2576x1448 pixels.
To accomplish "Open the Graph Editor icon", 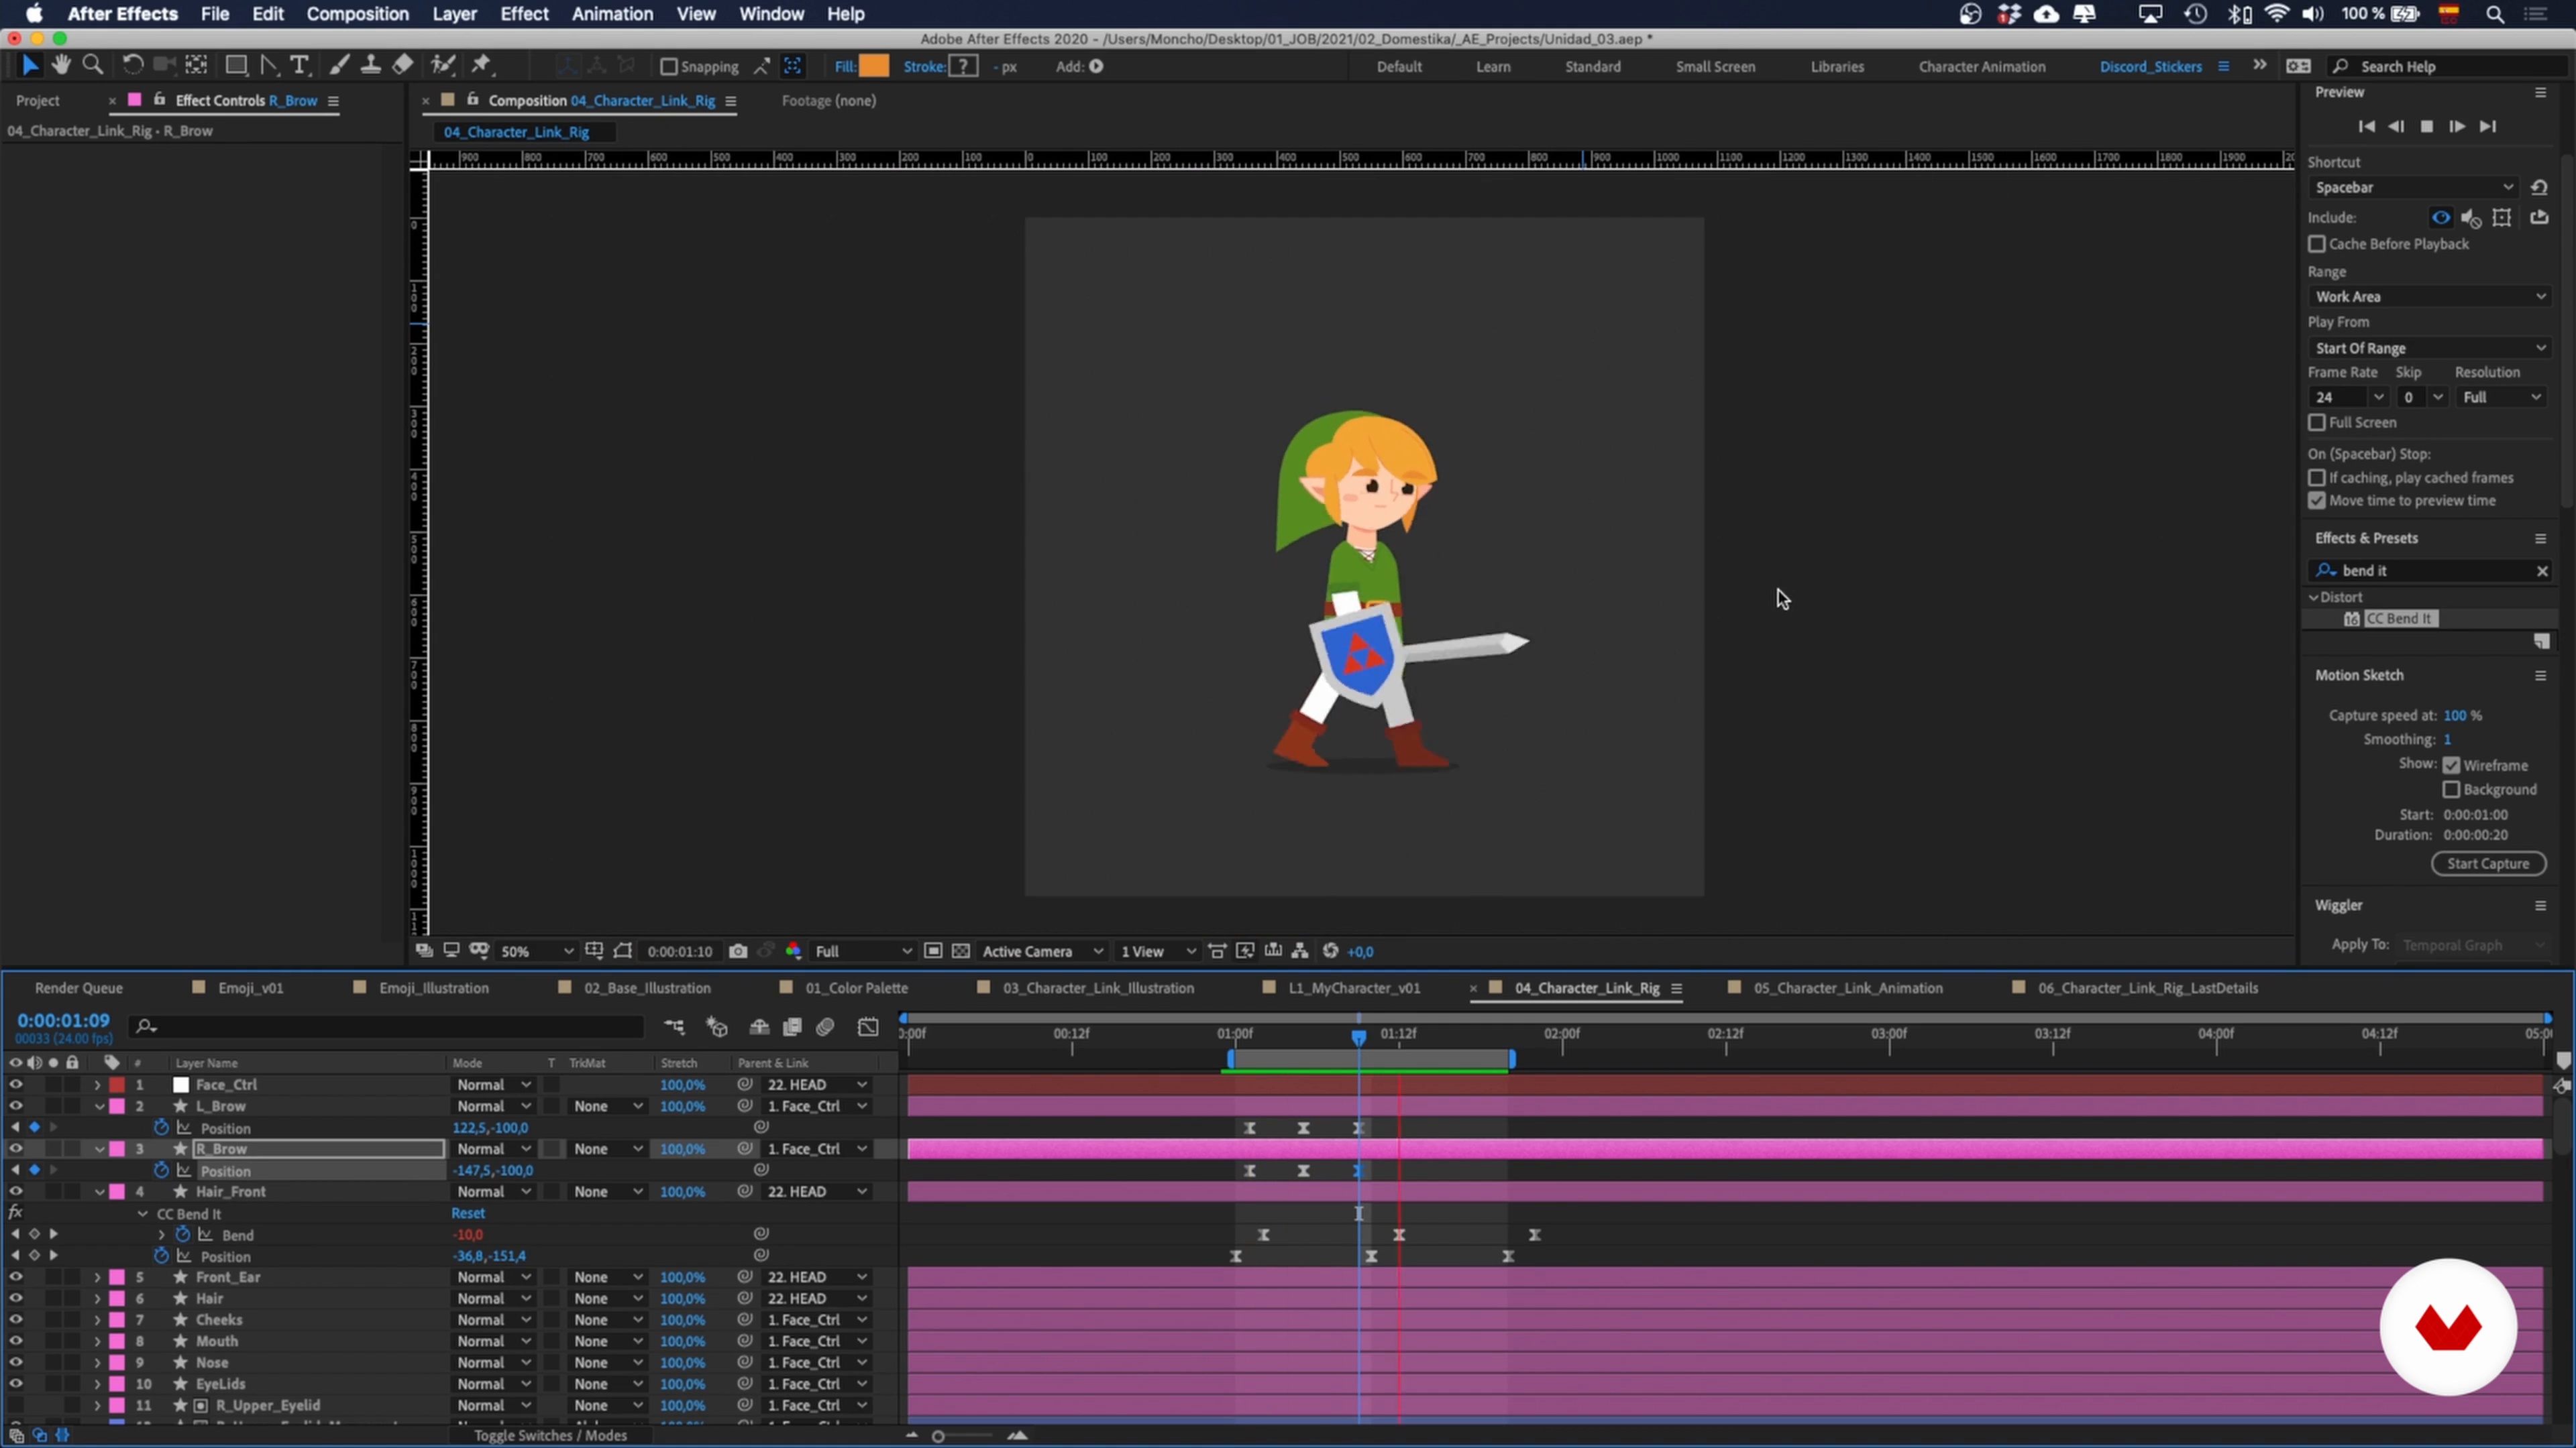I will [x=868, y=1026].
